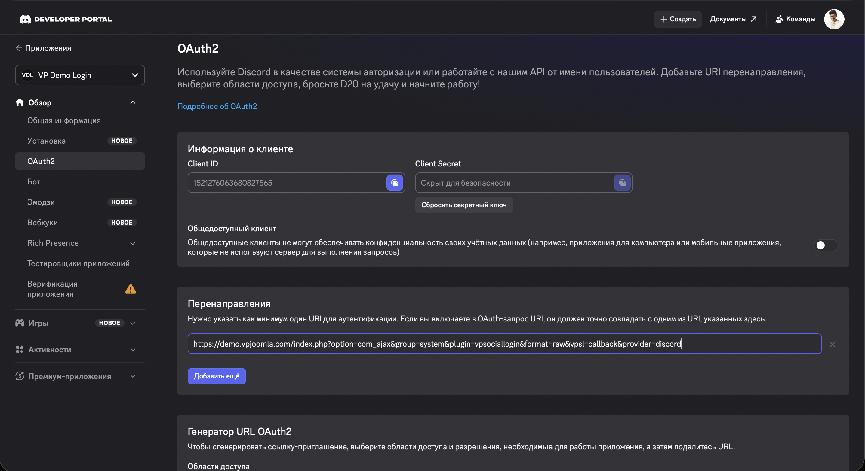Expand the Премиум-приложения section chevron
The height and width of the screenshot is (471, 865).
(133, 376)
